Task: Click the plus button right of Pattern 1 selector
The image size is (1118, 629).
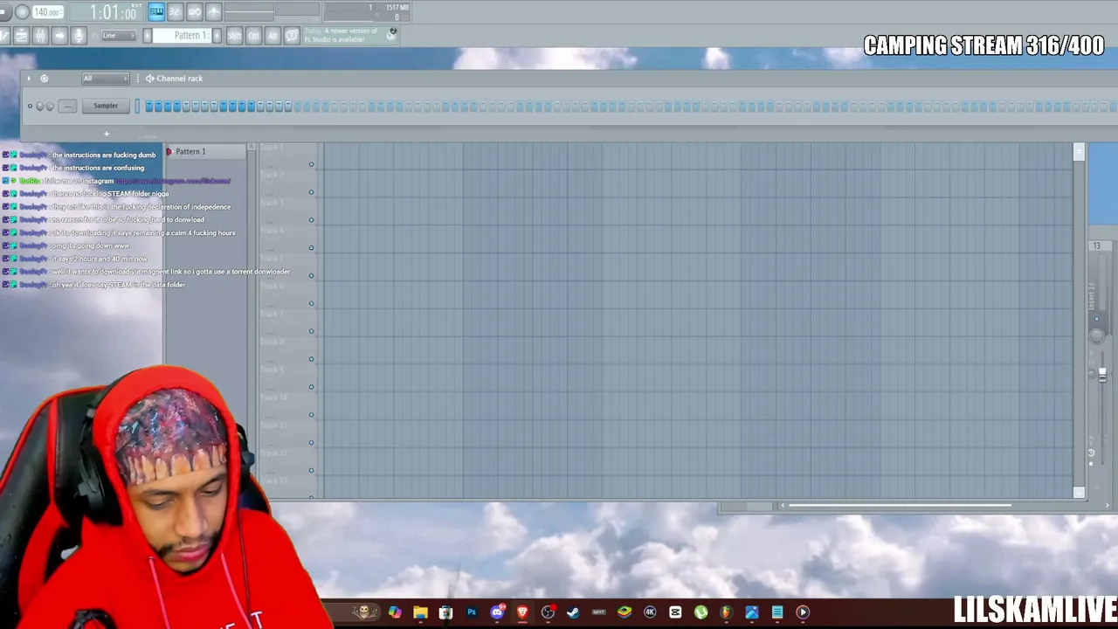Action: [215, 35]
